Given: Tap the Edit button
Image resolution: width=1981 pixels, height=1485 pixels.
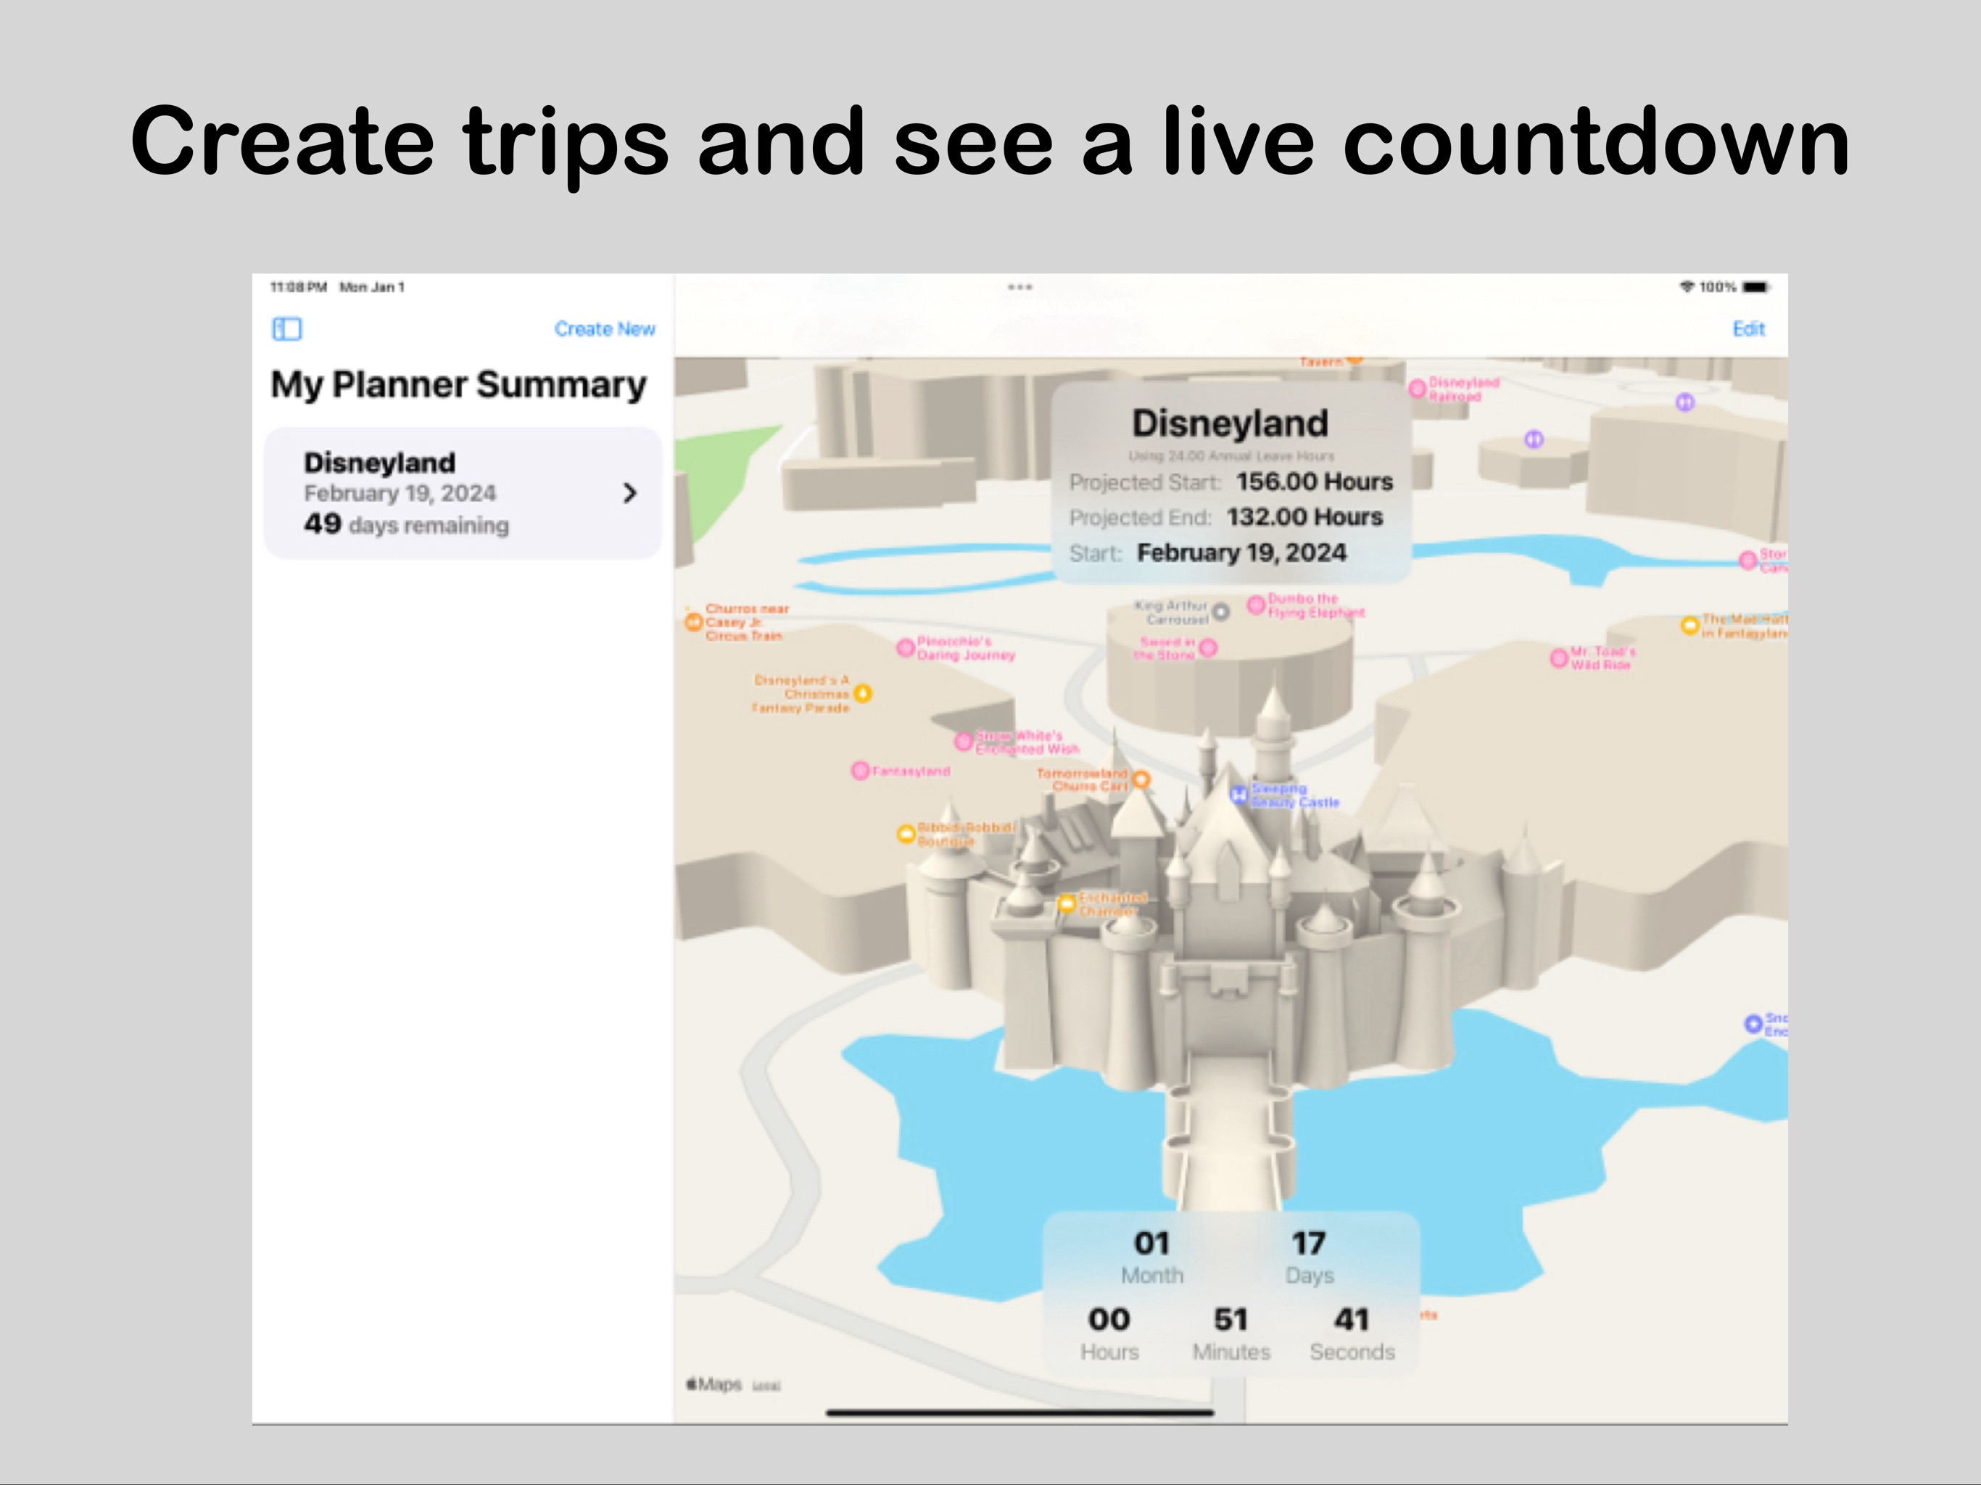Looking at the screenshot, I should pos(1748,328).
